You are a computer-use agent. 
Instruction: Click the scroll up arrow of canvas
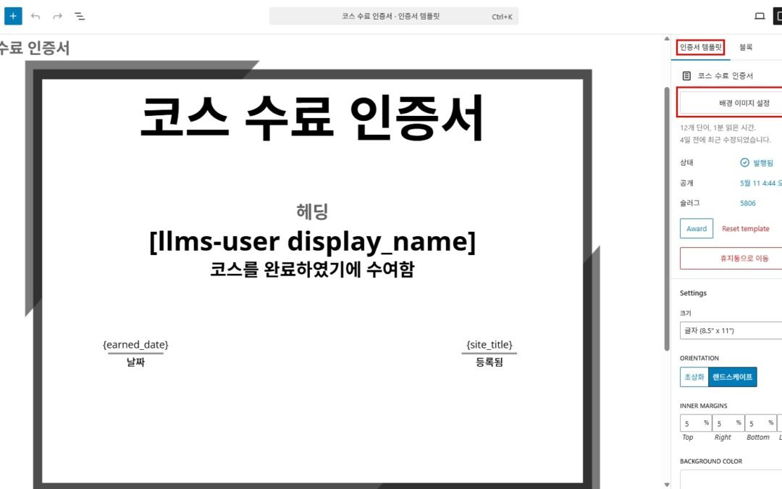point(667,38)
